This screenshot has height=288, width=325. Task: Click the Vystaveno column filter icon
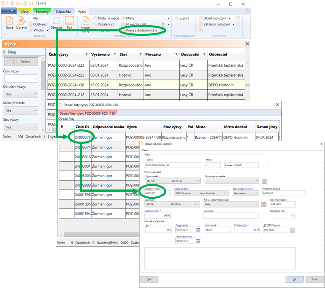point(114,55)
